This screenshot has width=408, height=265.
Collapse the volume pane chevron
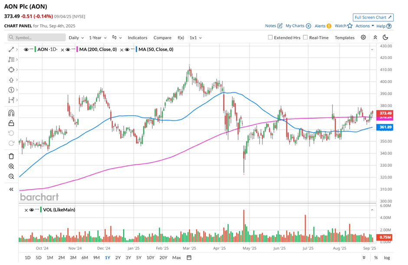[x=372, y=210]
